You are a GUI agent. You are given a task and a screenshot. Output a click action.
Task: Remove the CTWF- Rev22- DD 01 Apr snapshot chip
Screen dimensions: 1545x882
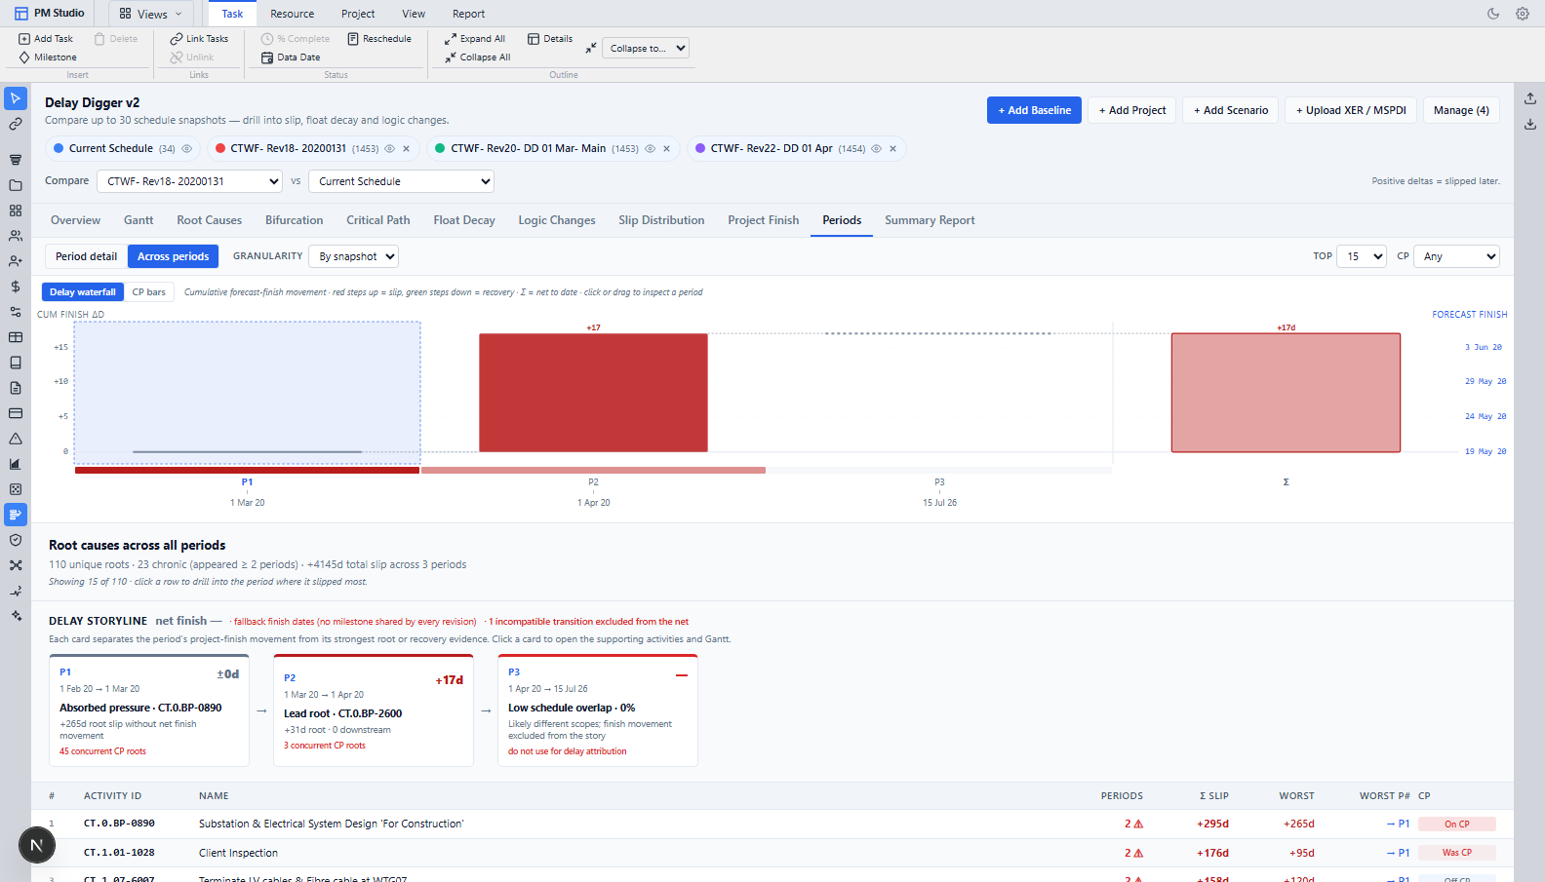click(x=892, y=149)
